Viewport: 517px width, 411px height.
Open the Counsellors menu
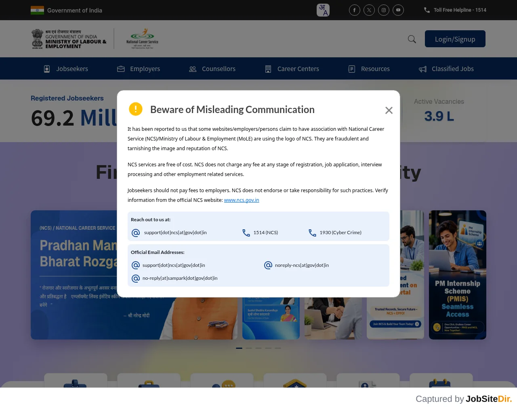[x=212, y=69]
